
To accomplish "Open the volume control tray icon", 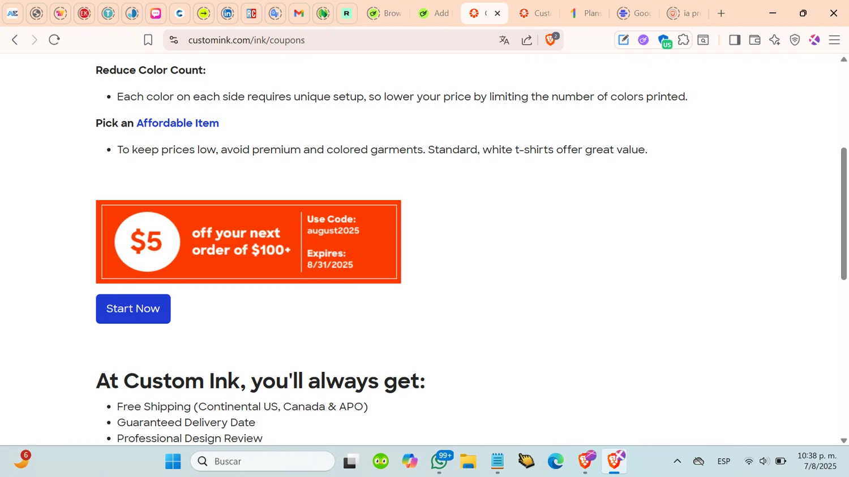I will [764, 461].
